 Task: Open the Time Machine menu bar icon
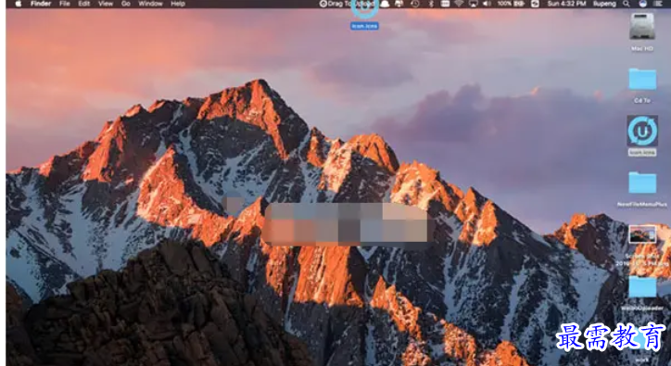click(414, 4)
